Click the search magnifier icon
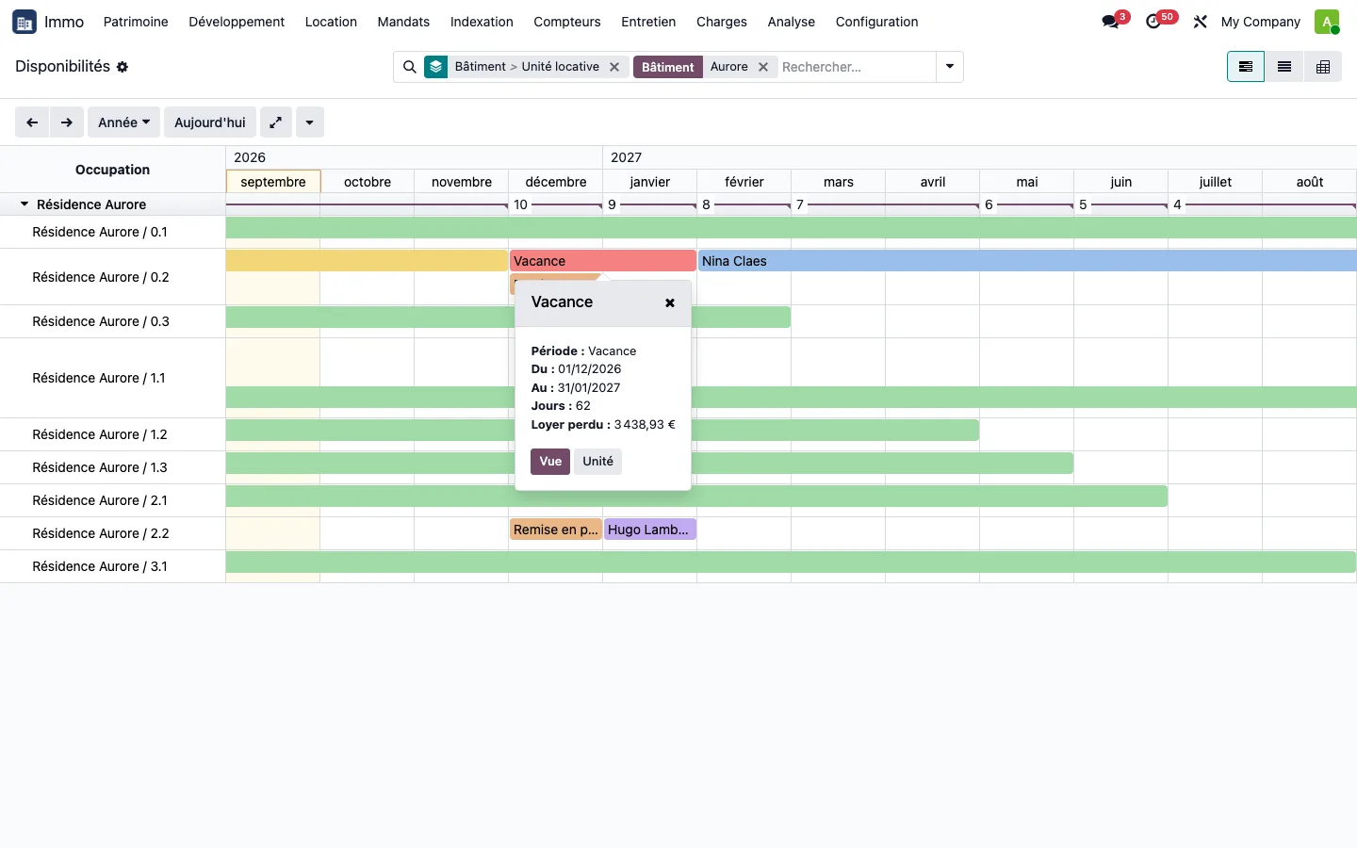Image resolution: width=1357 pixels, height=848 pixels. click(x=410, y=67)
